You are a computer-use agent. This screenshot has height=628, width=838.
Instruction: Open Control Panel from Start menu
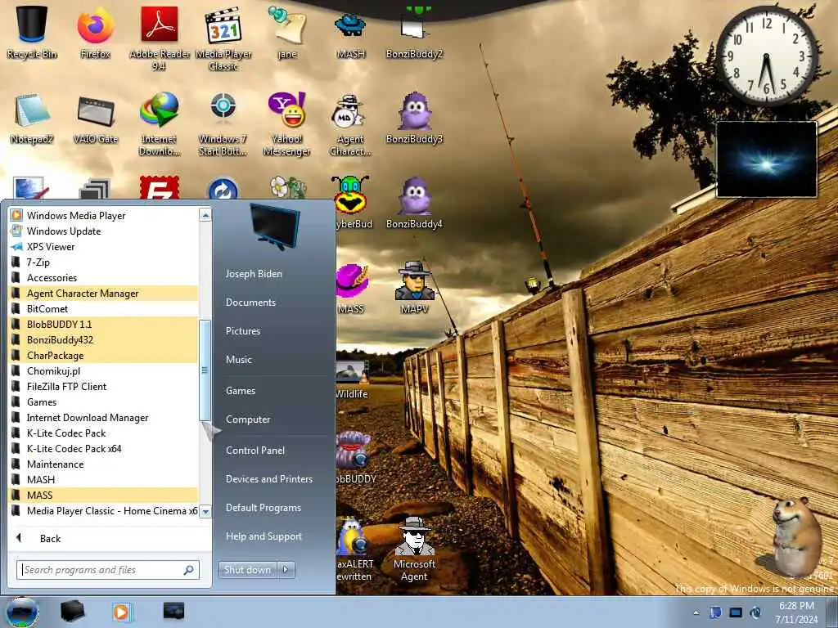point(255,451)
